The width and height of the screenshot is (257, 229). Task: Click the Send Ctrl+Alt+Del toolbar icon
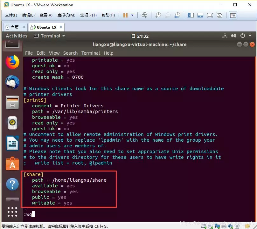[x=144, y=15]
